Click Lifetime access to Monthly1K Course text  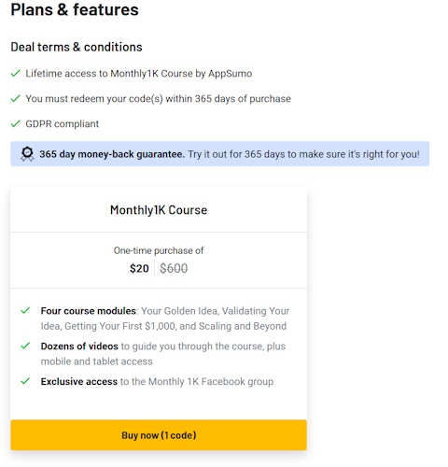[x=139, y=74]
